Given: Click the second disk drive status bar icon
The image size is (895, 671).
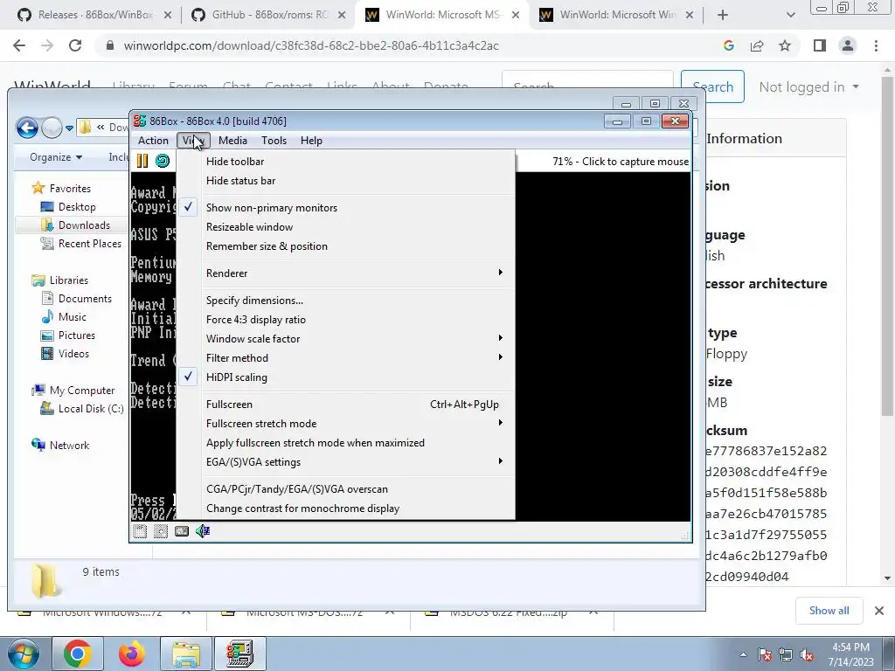Looking at the screenshot, I should coord(161,531).
